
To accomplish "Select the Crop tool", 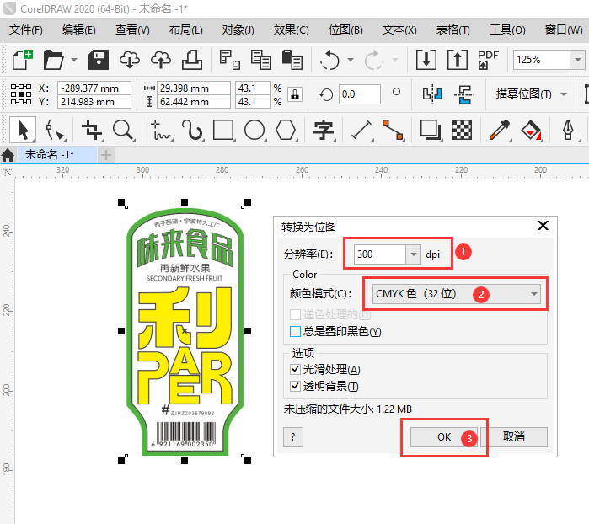I will coord(92,131).
